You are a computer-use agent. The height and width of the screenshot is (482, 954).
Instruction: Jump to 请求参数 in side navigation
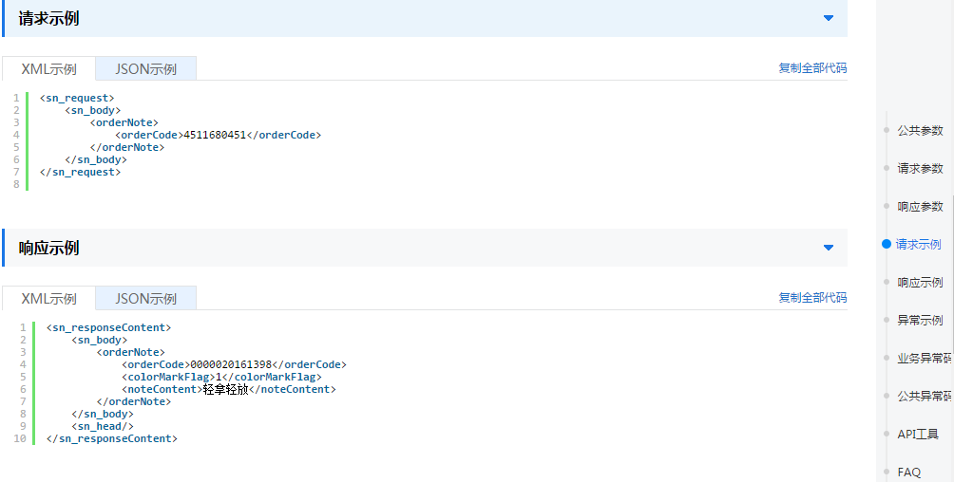920,168
